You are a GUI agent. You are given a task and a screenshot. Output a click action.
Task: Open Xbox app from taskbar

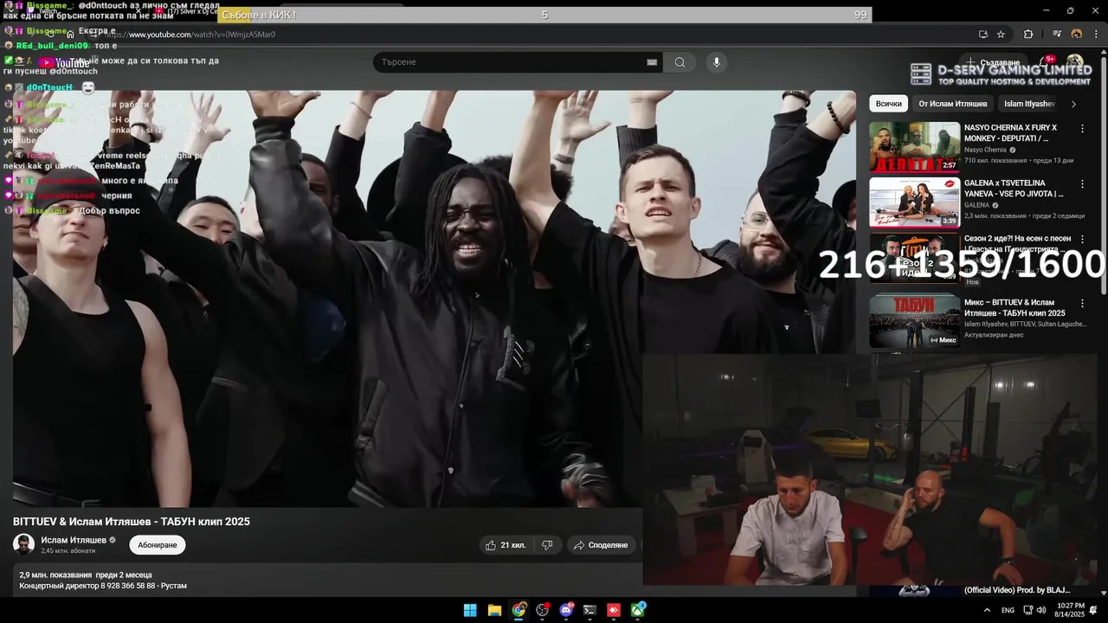(x=638, y=610)
